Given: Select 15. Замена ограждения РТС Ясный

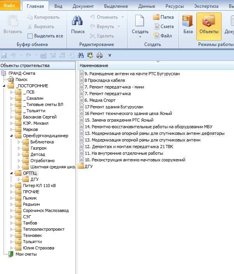Looking at the screenshot, I should pyautogui.click(x=119, y=120).
